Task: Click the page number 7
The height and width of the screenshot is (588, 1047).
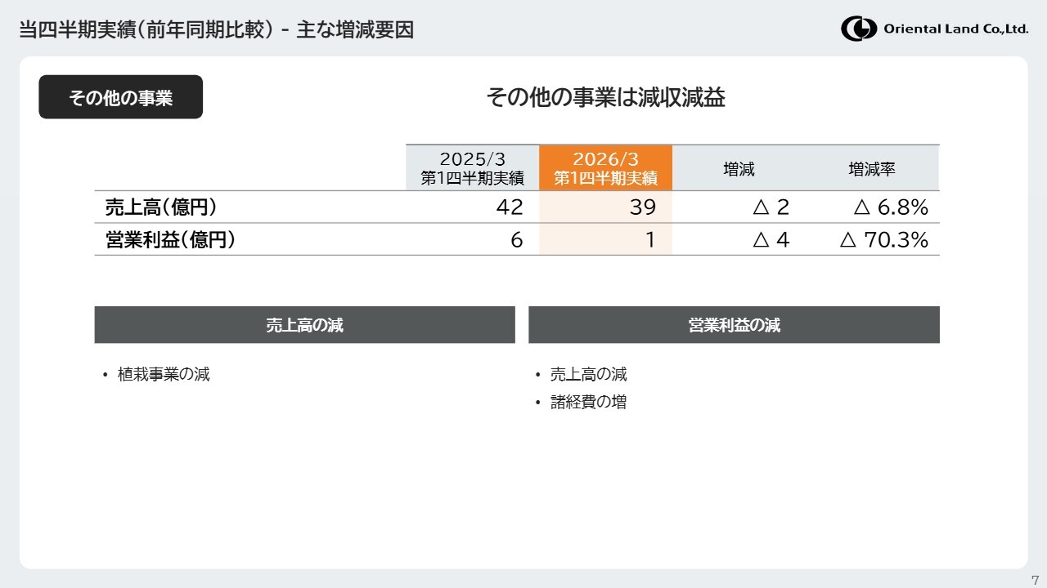Action: click(x=1035, y=579)
